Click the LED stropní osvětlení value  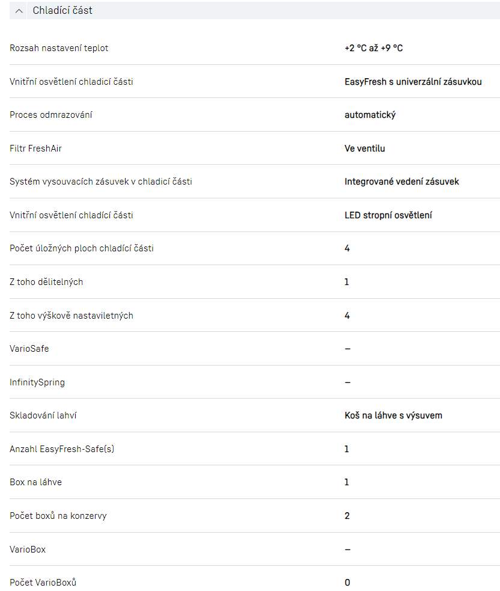point(388,215)
